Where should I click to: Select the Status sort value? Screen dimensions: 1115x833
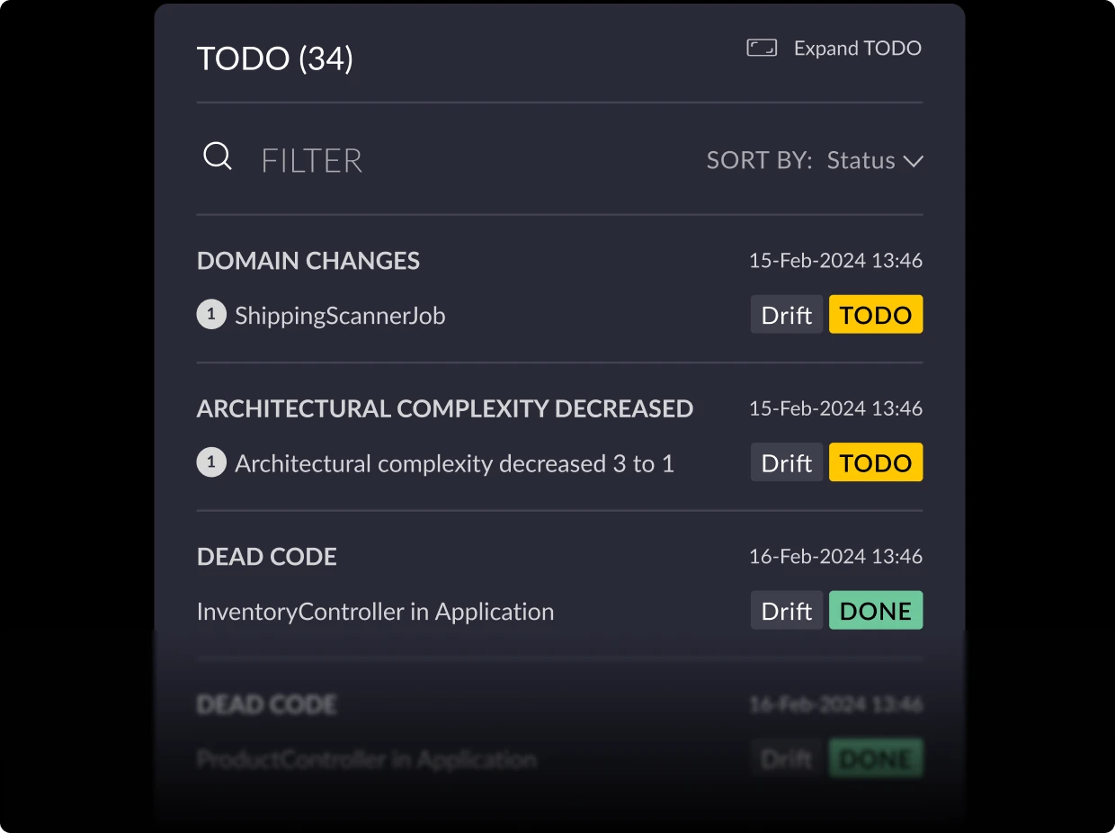click(861, 160)
